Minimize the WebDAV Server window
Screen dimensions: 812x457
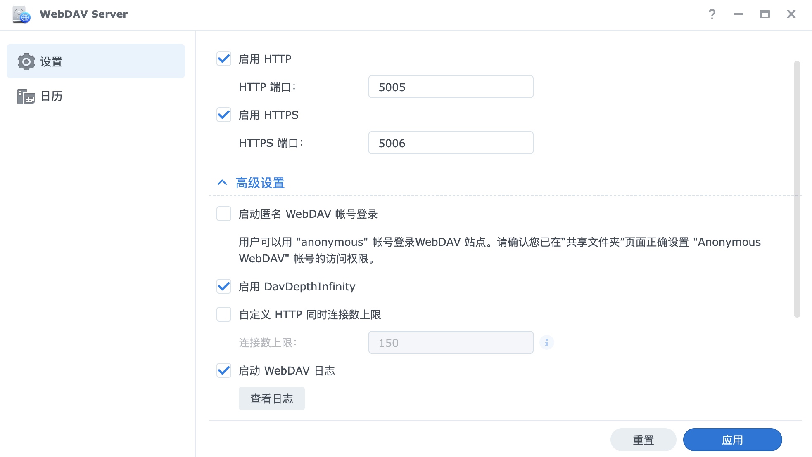coord(738,14)
